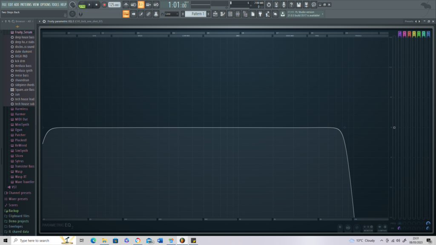The height and width of the screenshot is (245, 436).
Task: Toggle the loop recording button
Action: 156,4
